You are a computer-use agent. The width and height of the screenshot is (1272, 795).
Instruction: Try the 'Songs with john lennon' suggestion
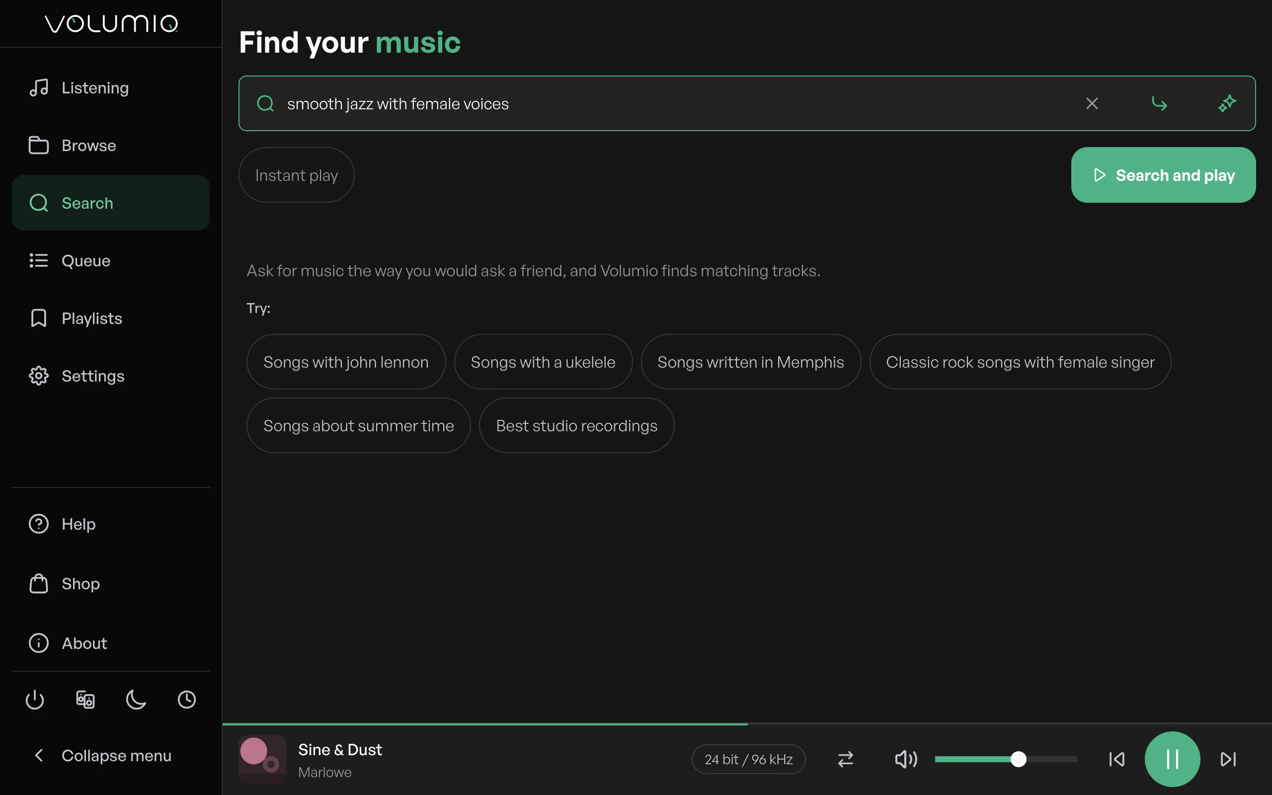tap(346, 362)
